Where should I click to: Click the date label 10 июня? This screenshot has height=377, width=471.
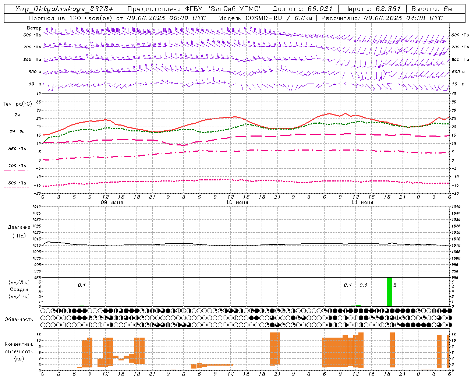(237, 202)
